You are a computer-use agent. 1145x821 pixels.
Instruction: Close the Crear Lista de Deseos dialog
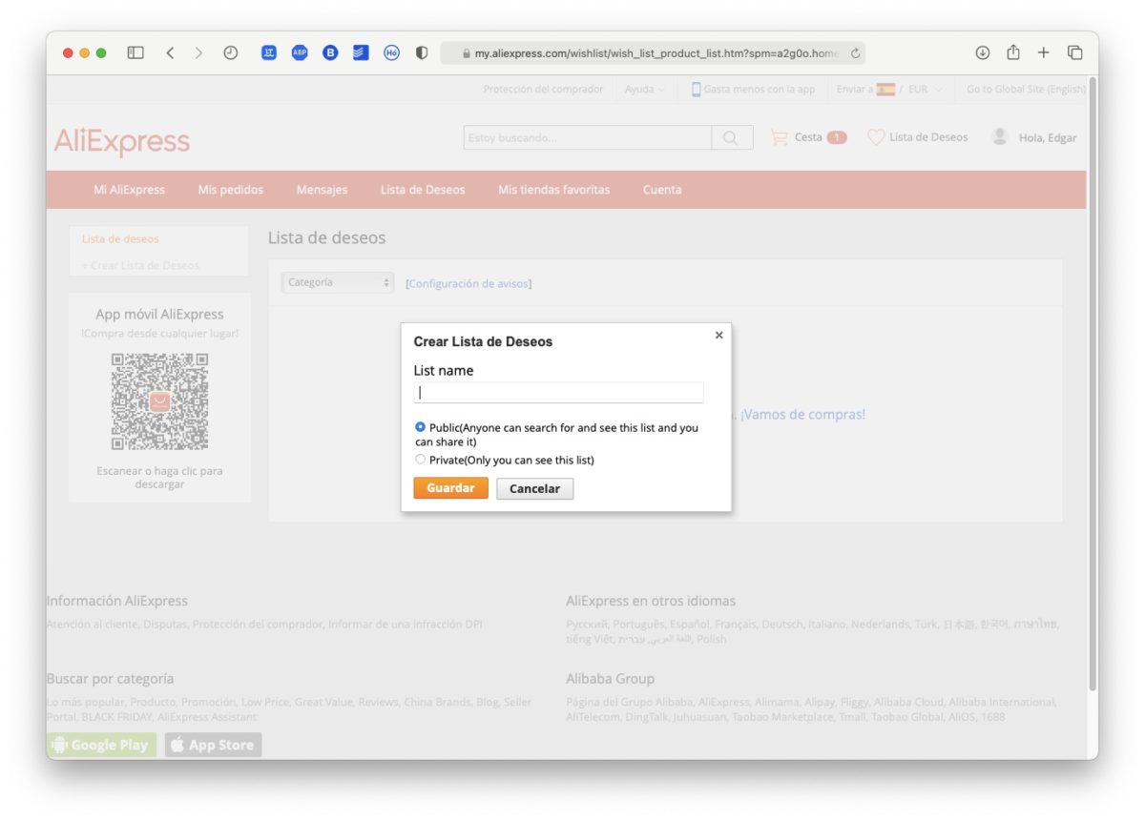(x=718, y=335)
